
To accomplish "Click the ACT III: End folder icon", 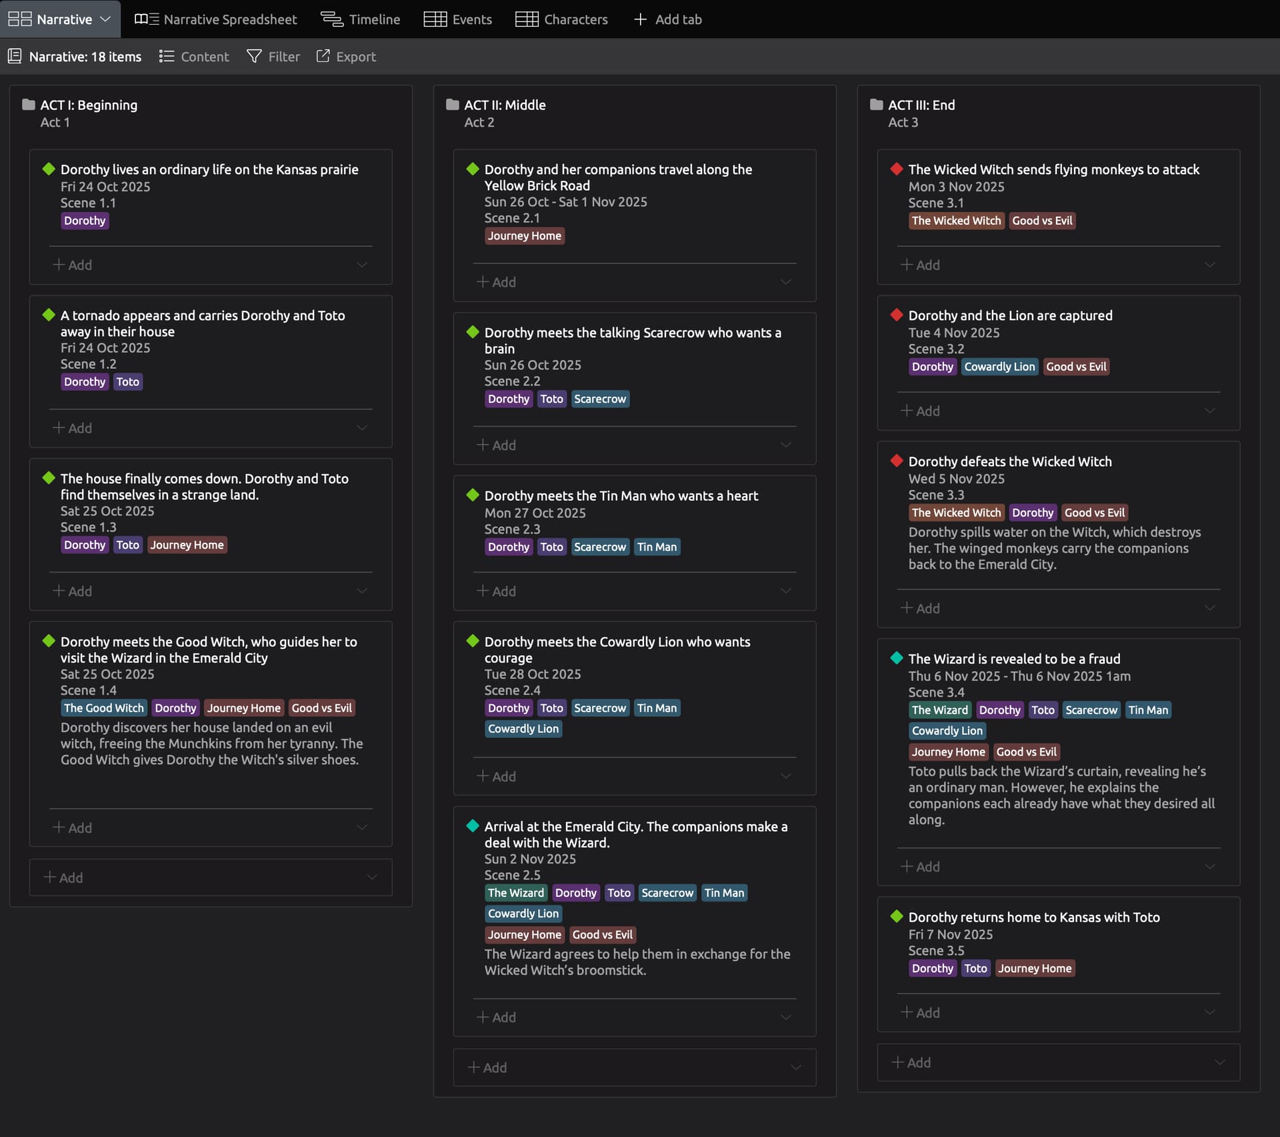I will pyautogui.click(x=876, y=105).
